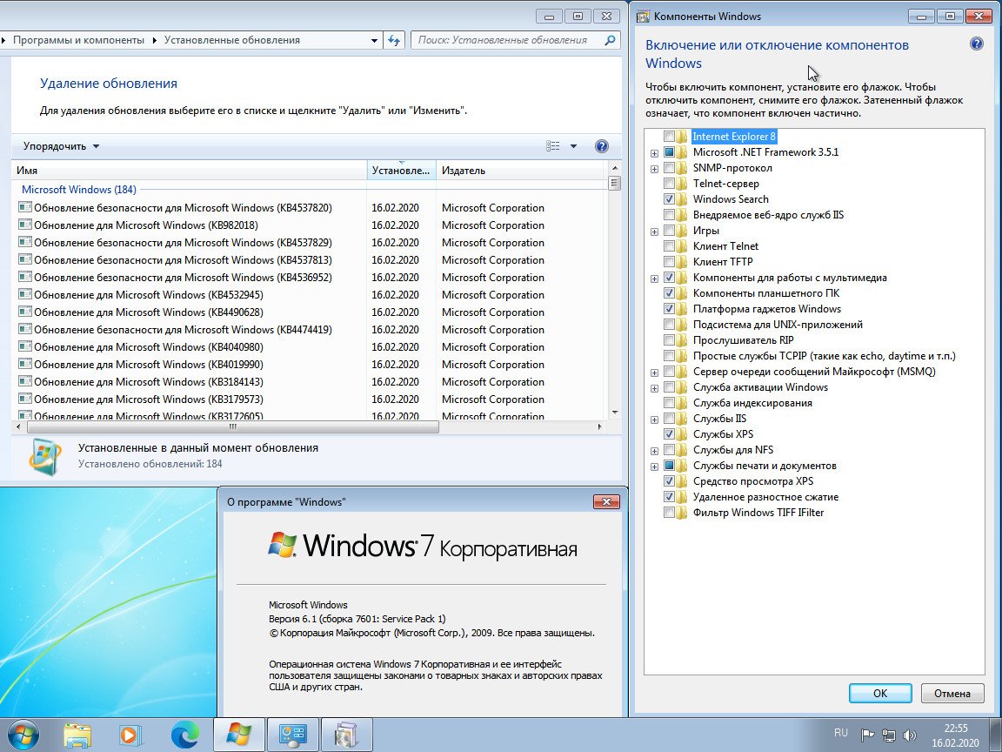Uncheck the Windows Search component
The height and width of the screenshot is (752, 1002).
coord(669,198)
